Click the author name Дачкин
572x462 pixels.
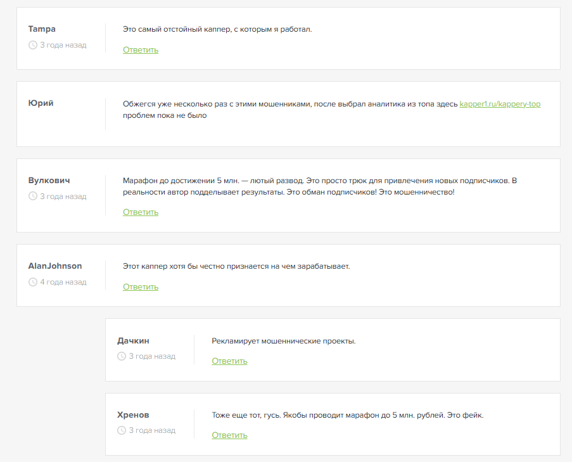pyautogui.click(x=133, y=340)
